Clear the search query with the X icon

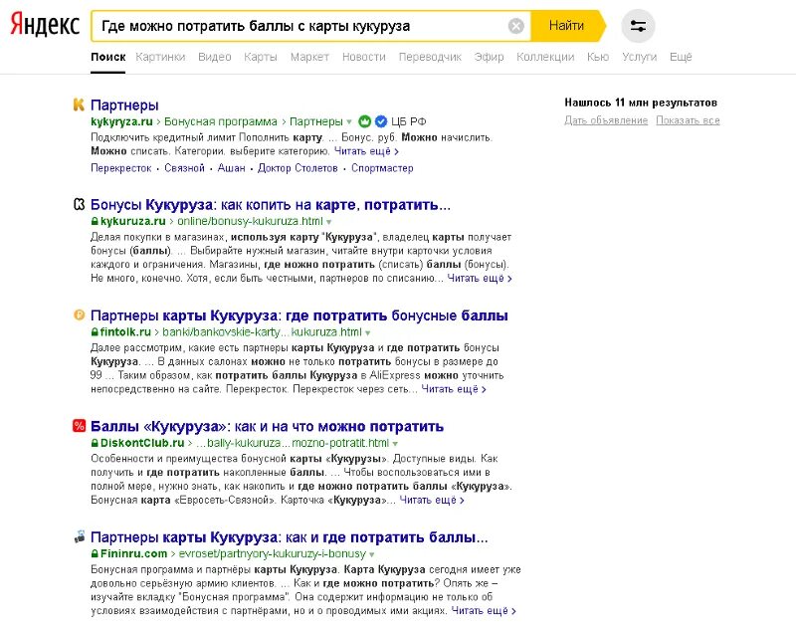coord(515,26)
